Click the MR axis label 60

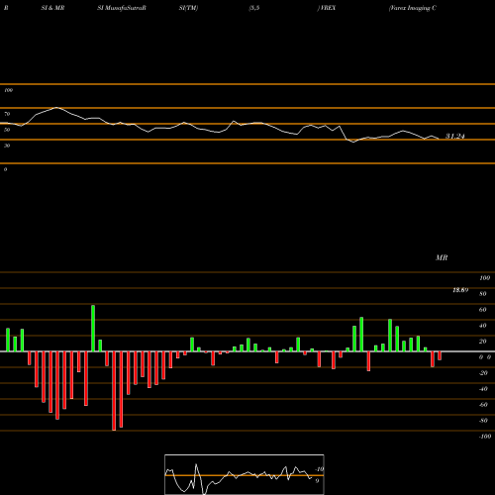(483, 310)
